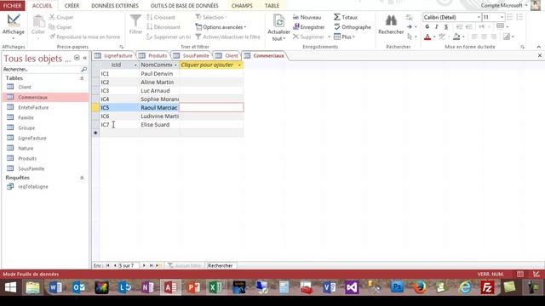Click the new blank record navigation button
Screen dimensions: 545x306
point(159,265)
